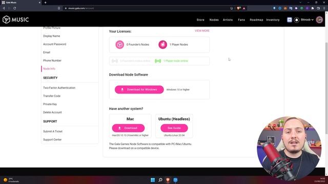328x184 pixels.
Task: Click the '1 Player node online' text
Action: click(176, 61)
